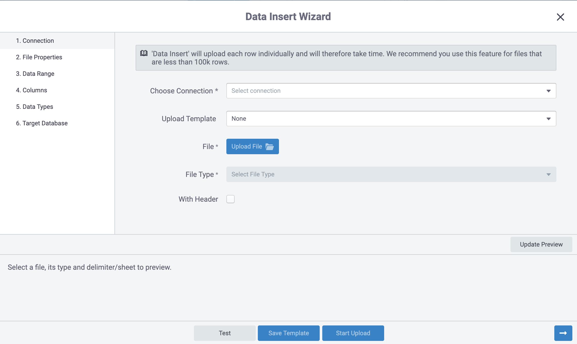Click the Update Preview button
Image resolution: width=577 pixels, height=344 pixels.
541,244
